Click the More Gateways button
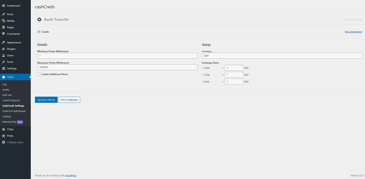The height and width of the screenshot is (179, 365). point(69,100)
